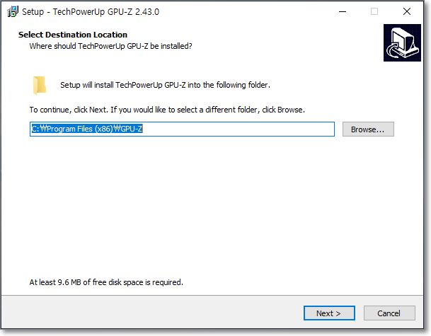This screenshot has height=336, width=431.
Task: Click the yellow folder icon
Action: [40, 85]
